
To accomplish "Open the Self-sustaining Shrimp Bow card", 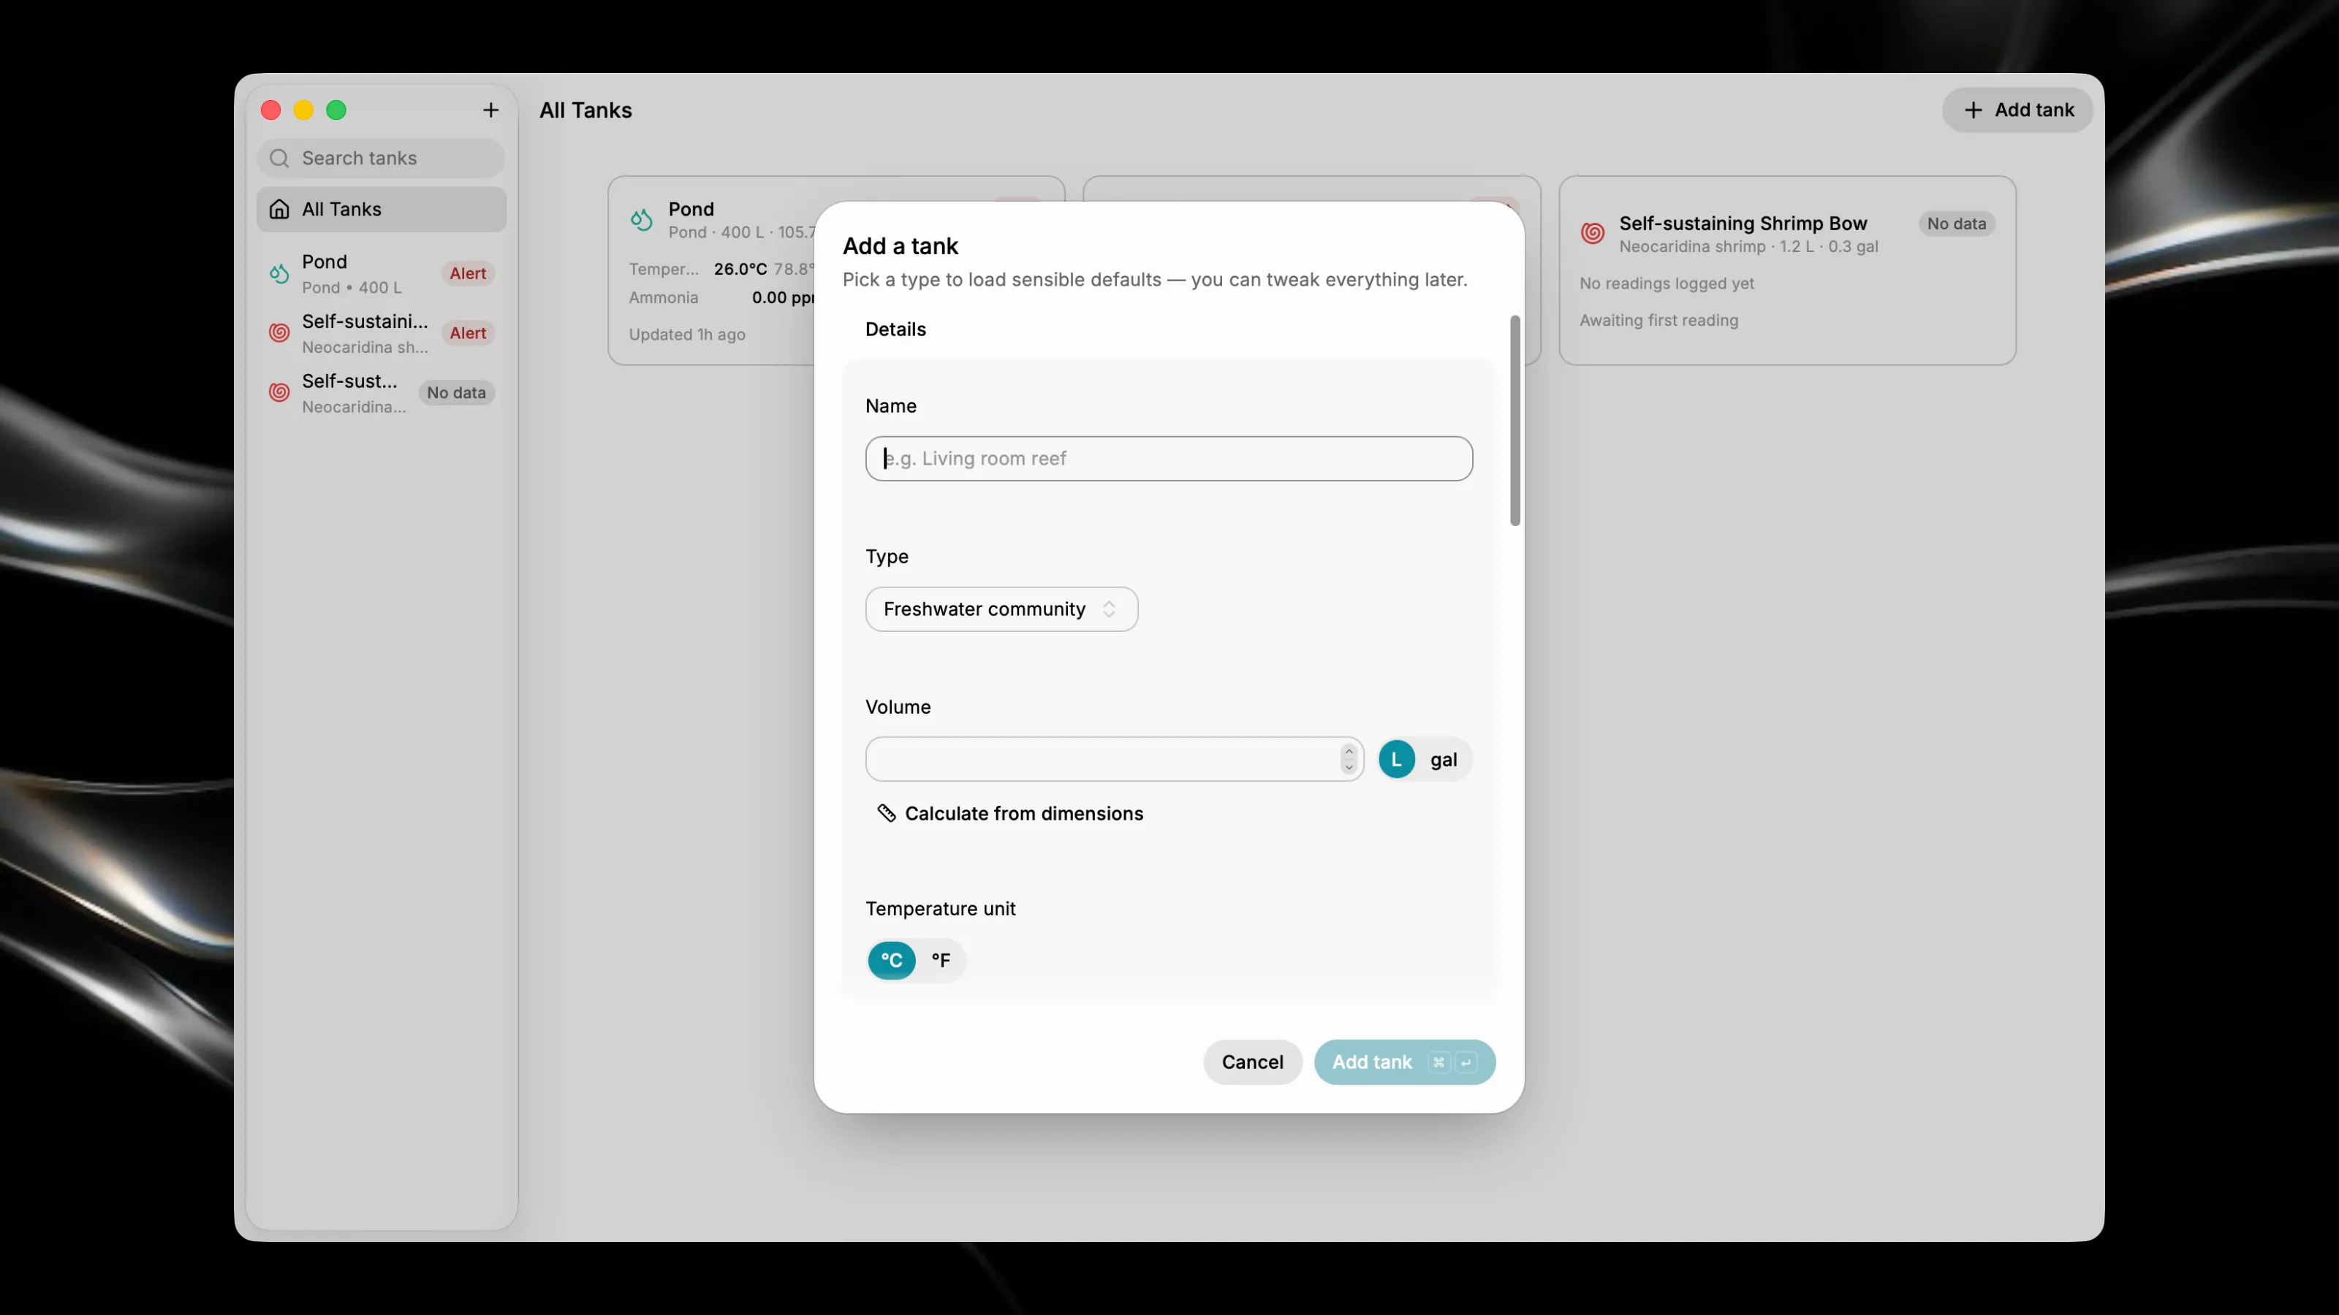I will (x=1787, y=270).
